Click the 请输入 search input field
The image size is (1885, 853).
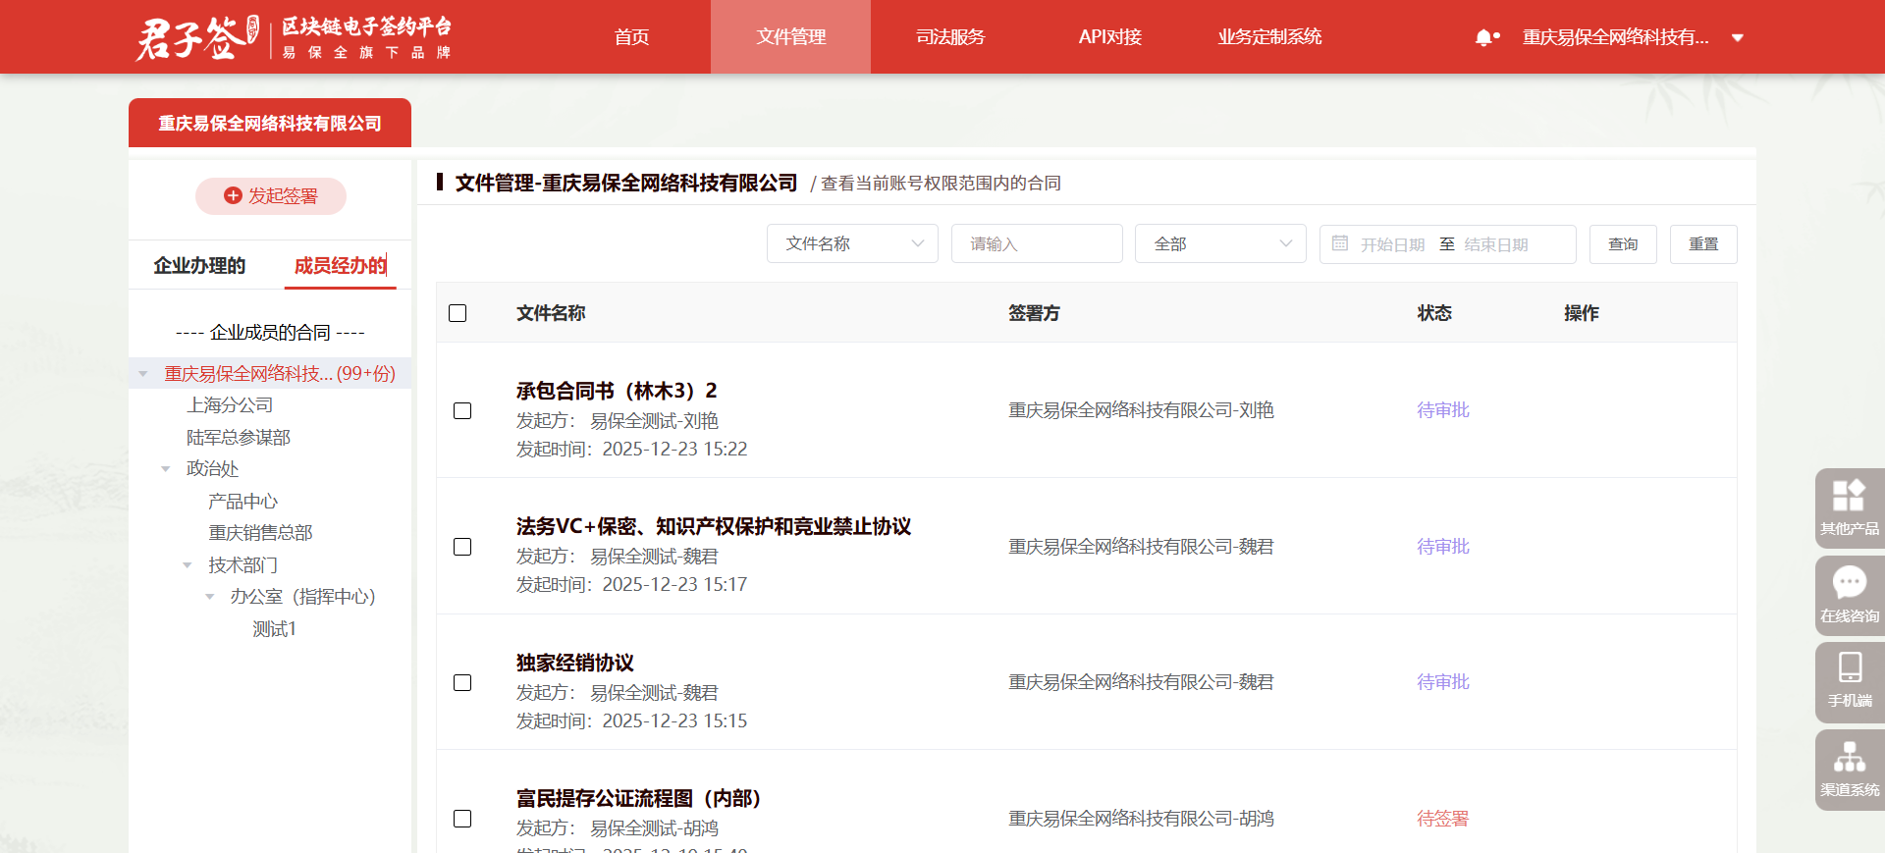[x=1036, y=243]
